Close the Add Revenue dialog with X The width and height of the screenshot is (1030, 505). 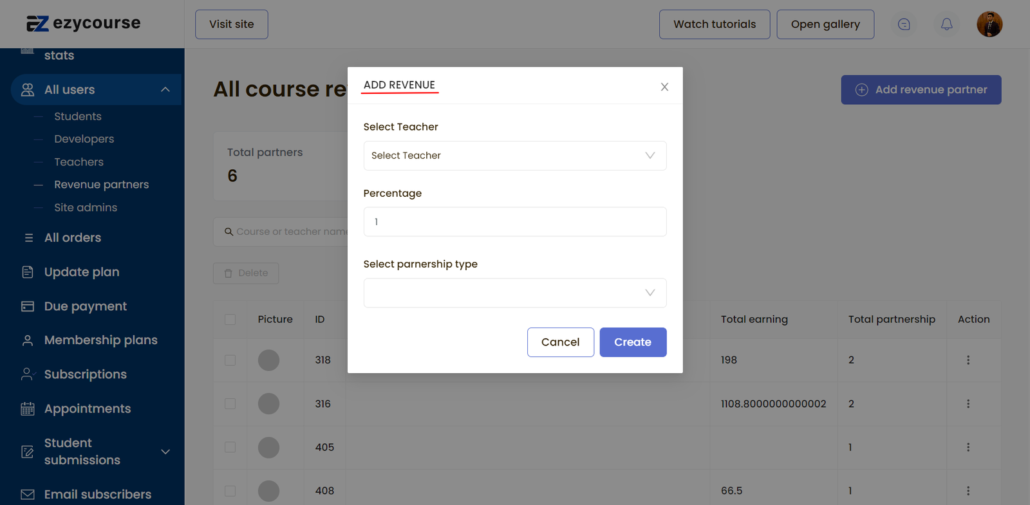(x=664, y=87)
